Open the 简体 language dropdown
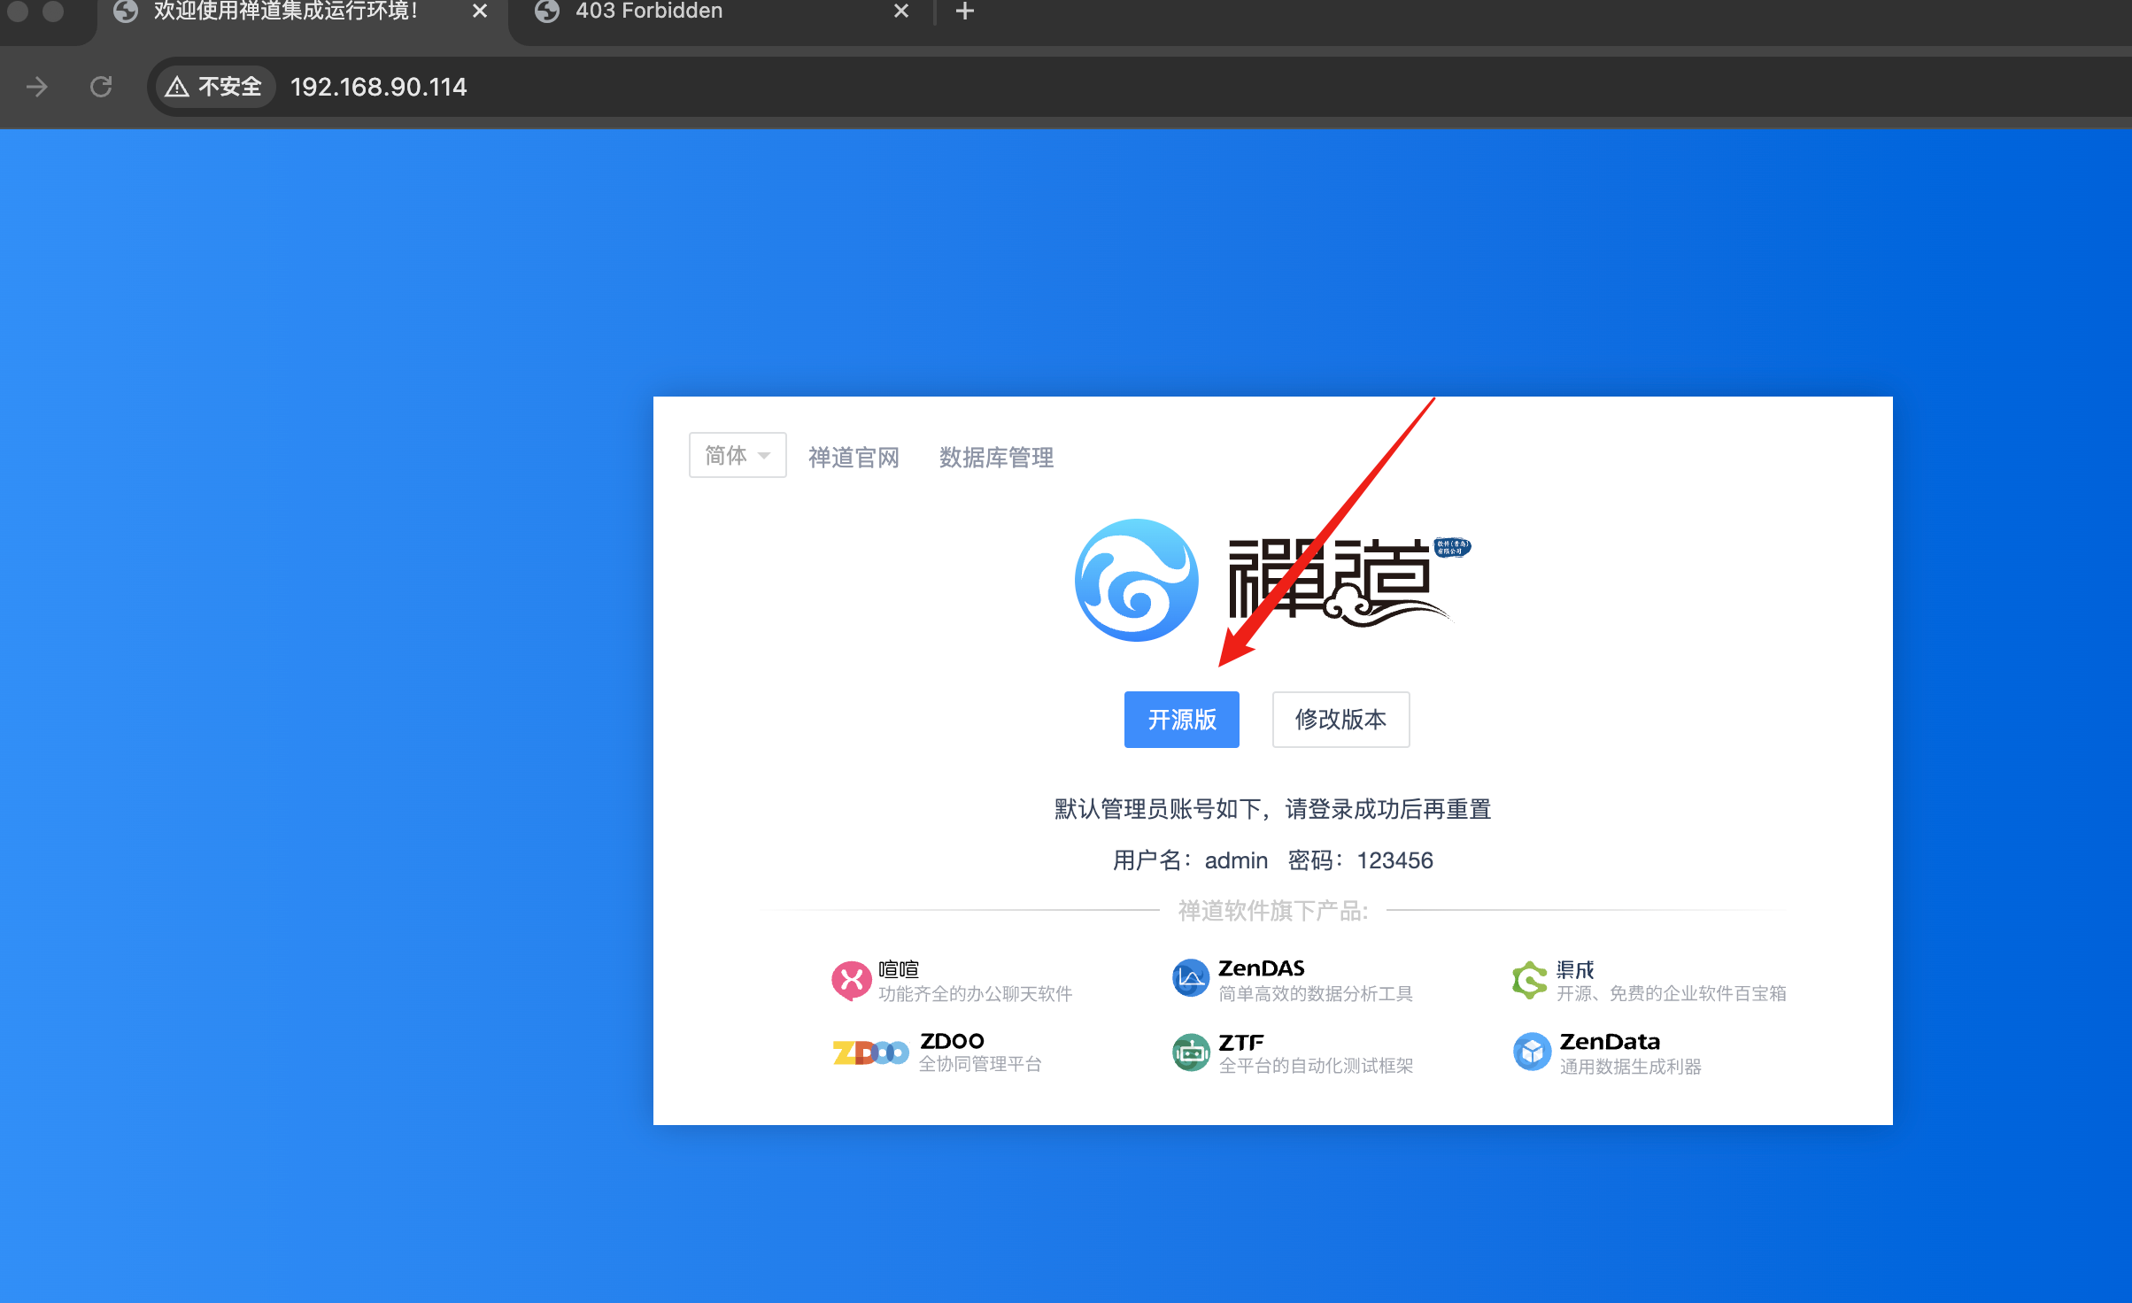This screenshot has width=2132, height=1303. click(x=738, y=455)
